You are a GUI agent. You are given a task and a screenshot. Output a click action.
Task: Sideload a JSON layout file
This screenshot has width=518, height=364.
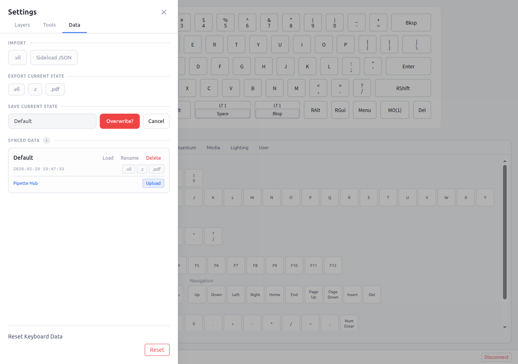[x=54, y=57]
